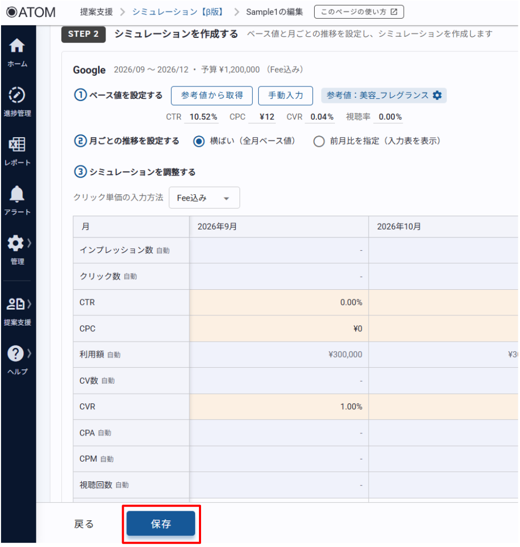Open the アラート bell icon

click(17, 194)
